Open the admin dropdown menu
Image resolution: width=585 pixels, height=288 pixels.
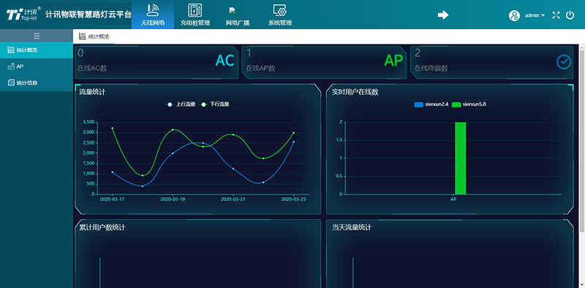tap(535, 15)
